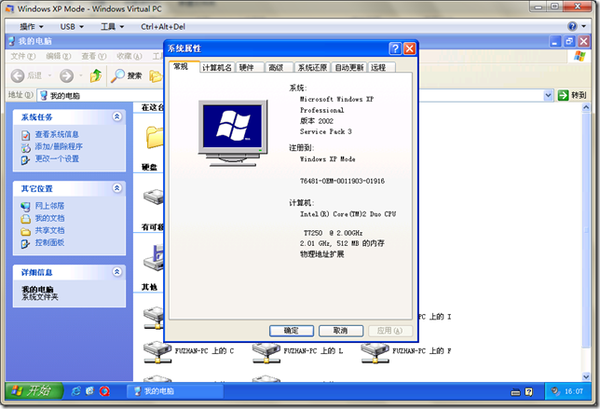Open the help dropdown arrow
The height and width of the screenshot is (409, 600).
click(583, 26)
